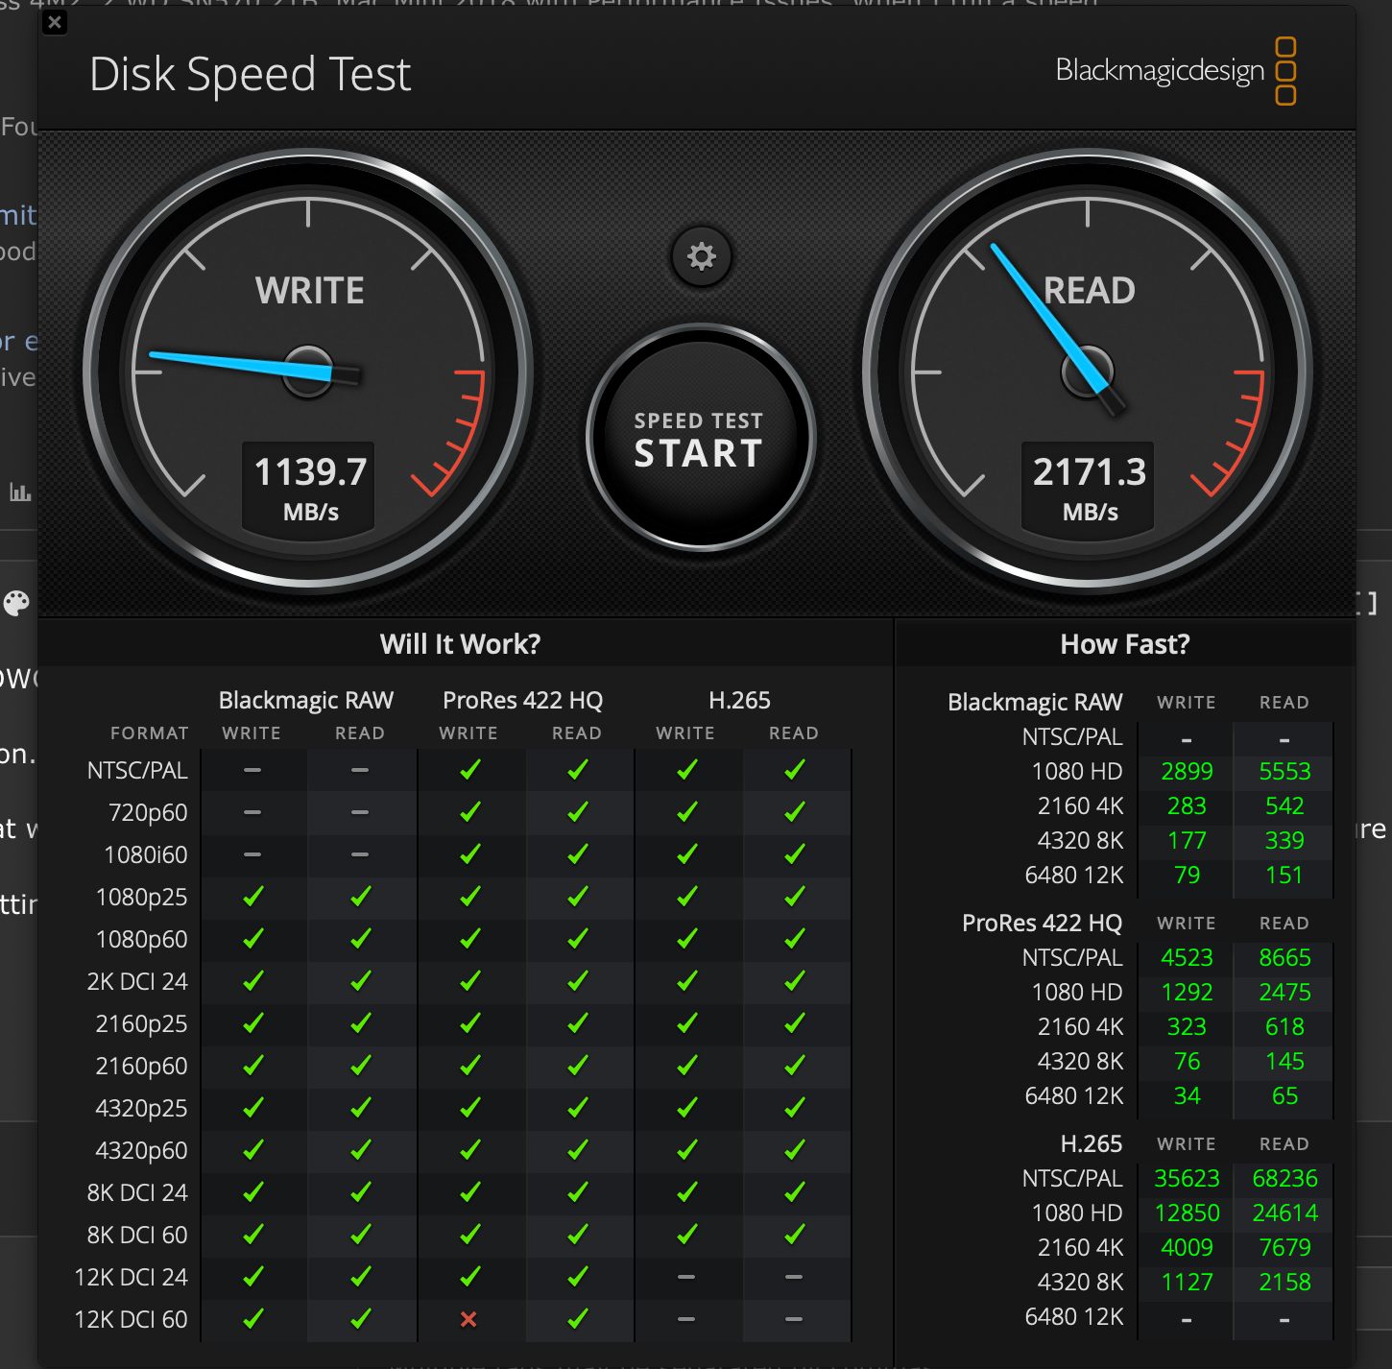Click the red X for 12K DCI 60 ProRes write
Viewport: 1392px width, 1369px height.
(468, 1319)
